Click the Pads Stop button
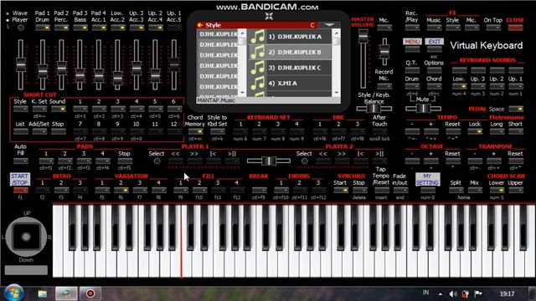The image size is (536, 301). pos(124,161)
